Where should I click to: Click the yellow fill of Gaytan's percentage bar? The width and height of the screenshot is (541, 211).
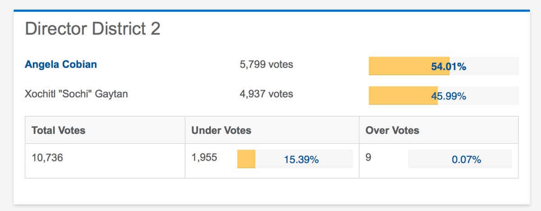tap(392, 95)
